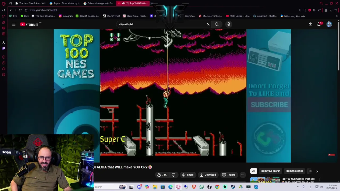Open the Cfx.re/FiveM bookmark
The height and width of the screenshot is (191, 340).
pos(111,16)
